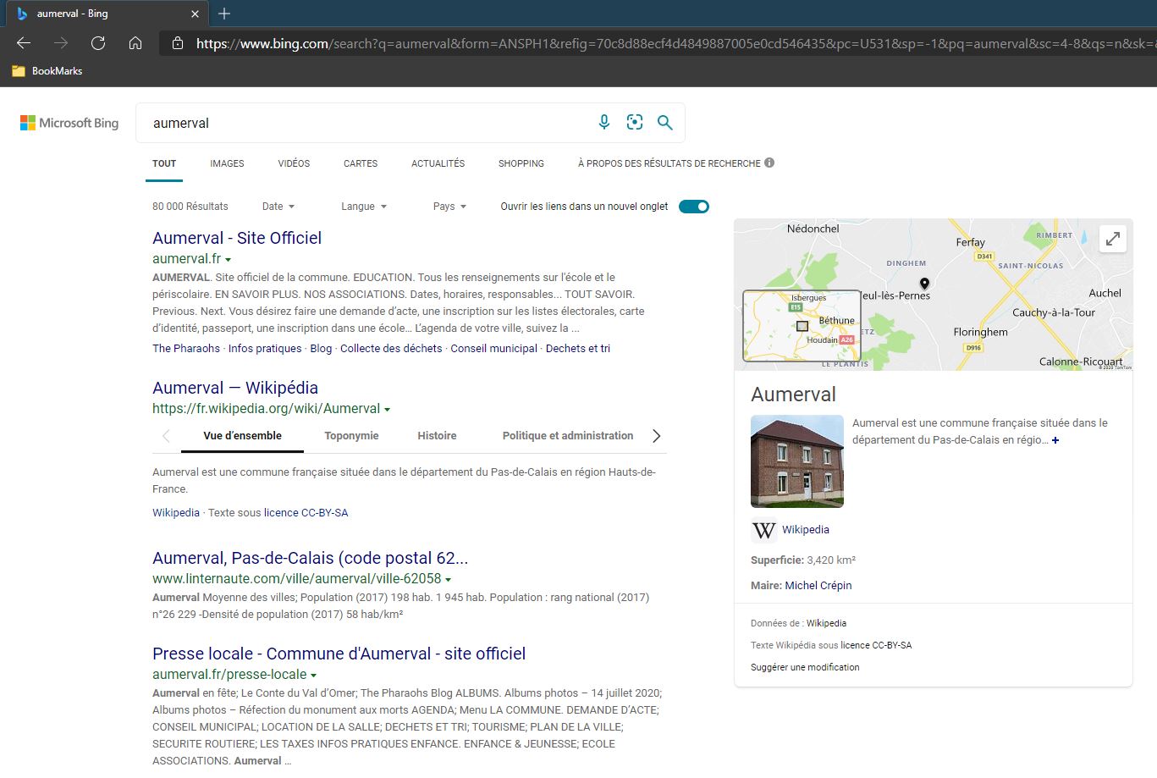Image resolution: width=1157 pixels, height=778 pixels.
Task: Open visual search camera icon
Action: [x=635, y=123]
